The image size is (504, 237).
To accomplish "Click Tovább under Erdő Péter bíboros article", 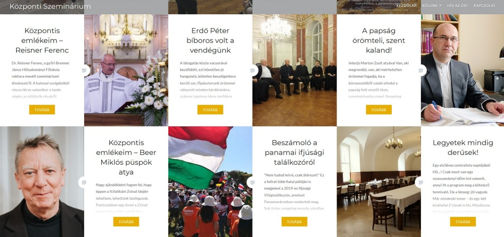I will click(x=210, y=110).
